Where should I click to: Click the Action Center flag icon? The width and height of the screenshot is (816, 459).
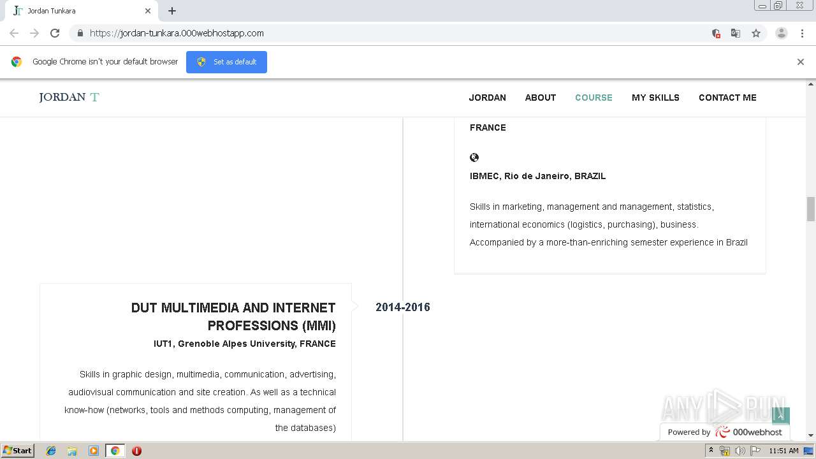coord(754,451)
